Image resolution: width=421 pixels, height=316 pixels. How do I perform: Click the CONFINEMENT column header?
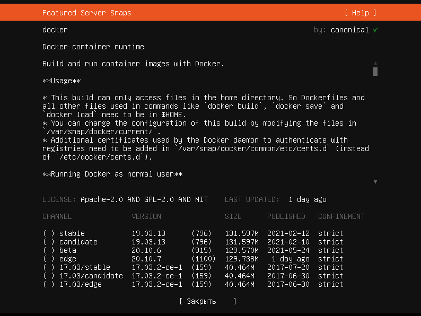pos(341,216)
